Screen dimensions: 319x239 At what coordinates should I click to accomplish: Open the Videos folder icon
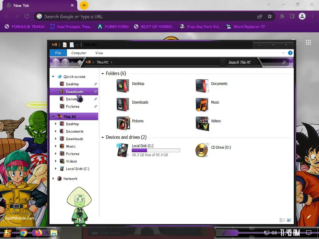click(x=202, y=123)
